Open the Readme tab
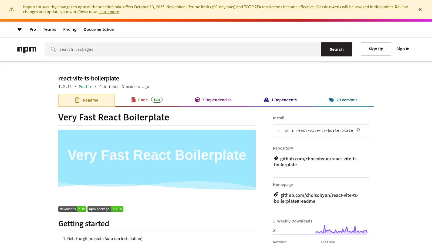The image size is (432, 243). coord(86,100)
